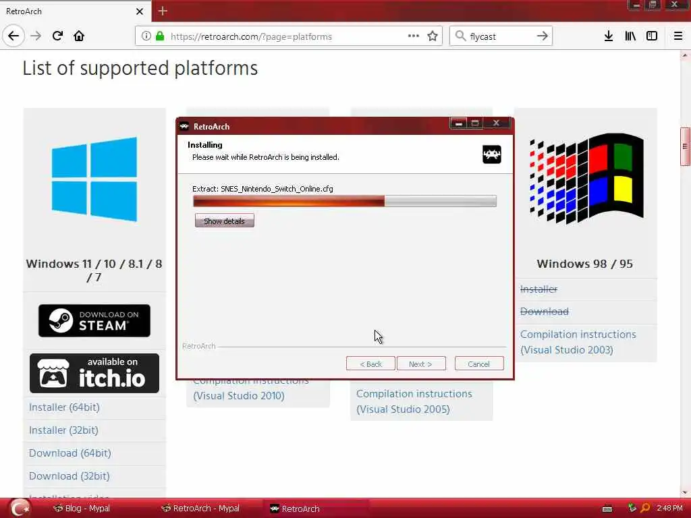The width and height of the screenshot is (691, 518).
Task: Open the Installer (32bit) link
Action: coord(63,430)
